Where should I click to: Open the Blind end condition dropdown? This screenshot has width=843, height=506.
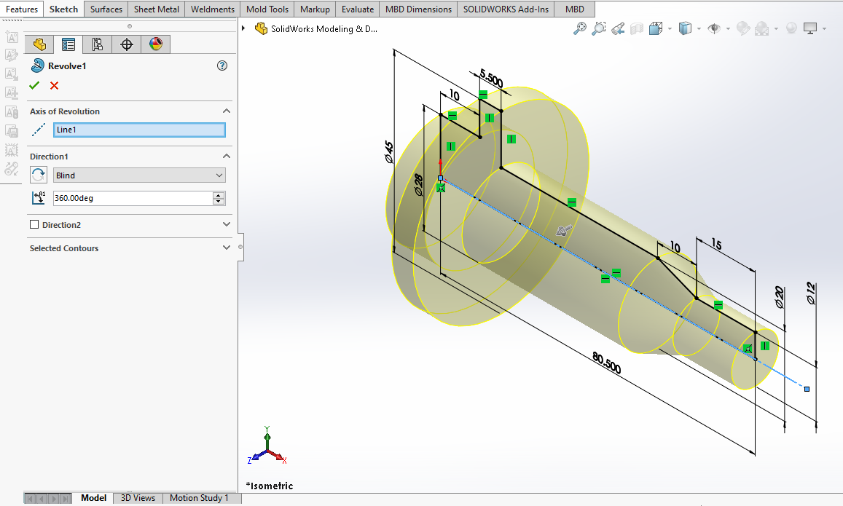point(139,175)
